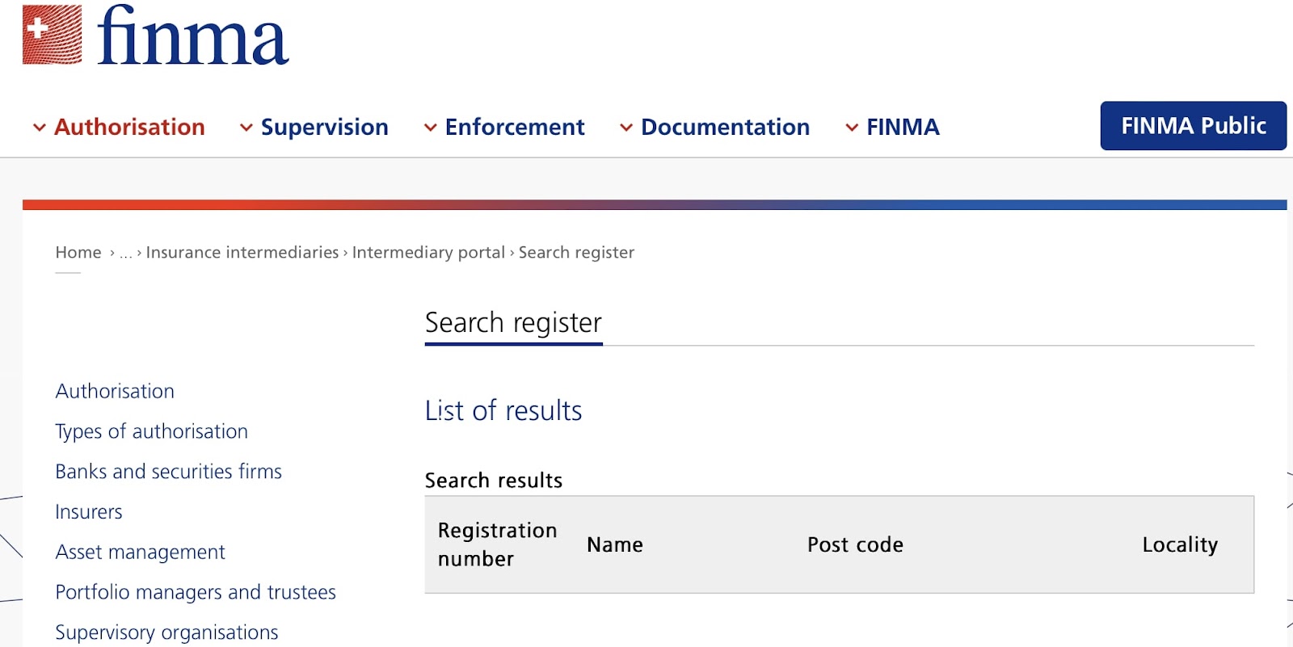The height and width of the screenshot is (647, 1293).
Task: Open the Authorisation top navigation item
Action: tap(129, 127)
